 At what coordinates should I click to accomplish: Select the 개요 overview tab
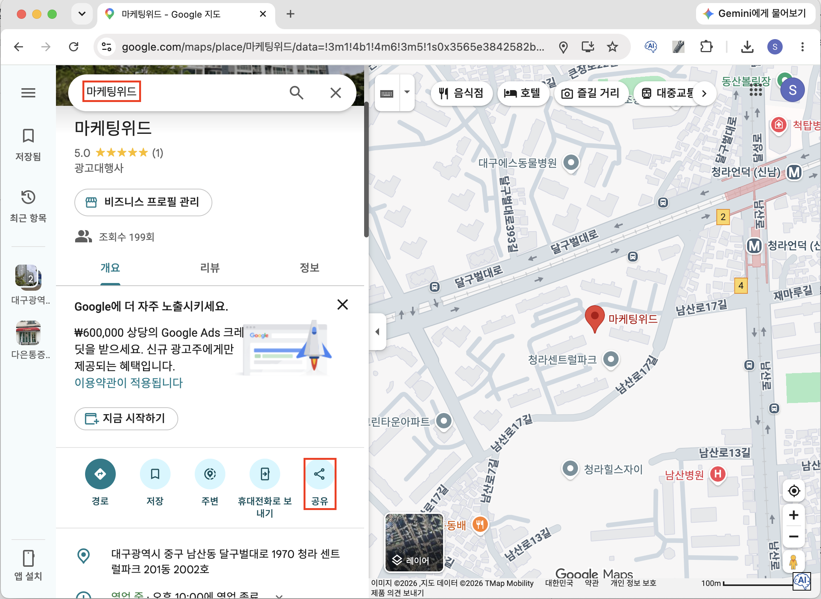[110, 268]
